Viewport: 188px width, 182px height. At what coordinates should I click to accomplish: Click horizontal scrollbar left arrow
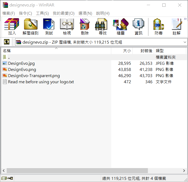pyautogui.click(x=3, y=170)
